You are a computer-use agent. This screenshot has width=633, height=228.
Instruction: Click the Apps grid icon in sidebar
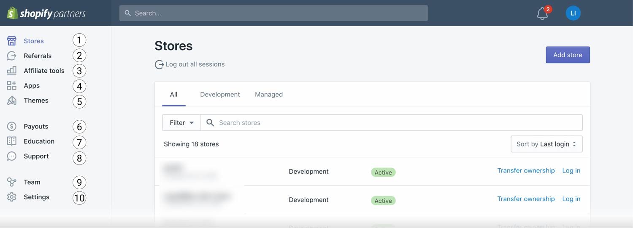coord(12,85)
